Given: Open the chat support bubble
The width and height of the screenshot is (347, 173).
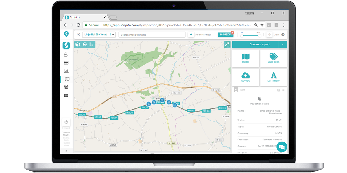Looking at the screenshot, I should coord(282,147).
